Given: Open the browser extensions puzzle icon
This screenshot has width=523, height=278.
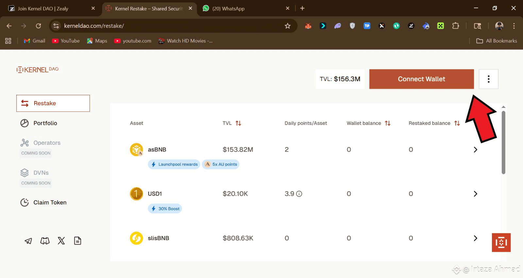Looking at the screenshot, I should point(455,26).
